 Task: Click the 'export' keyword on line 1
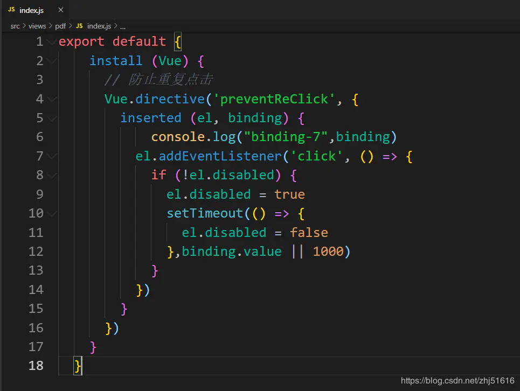(x=81, y=42)
